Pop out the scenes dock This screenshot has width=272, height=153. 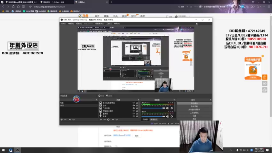[97, 100]
